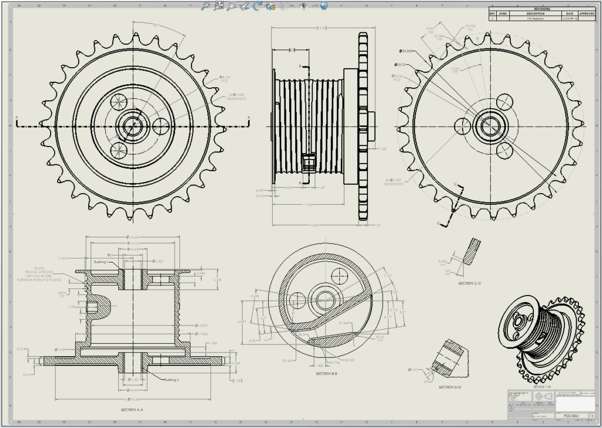
Task: Select the 11.165 length dimension in side view
Action: (307, 204)
